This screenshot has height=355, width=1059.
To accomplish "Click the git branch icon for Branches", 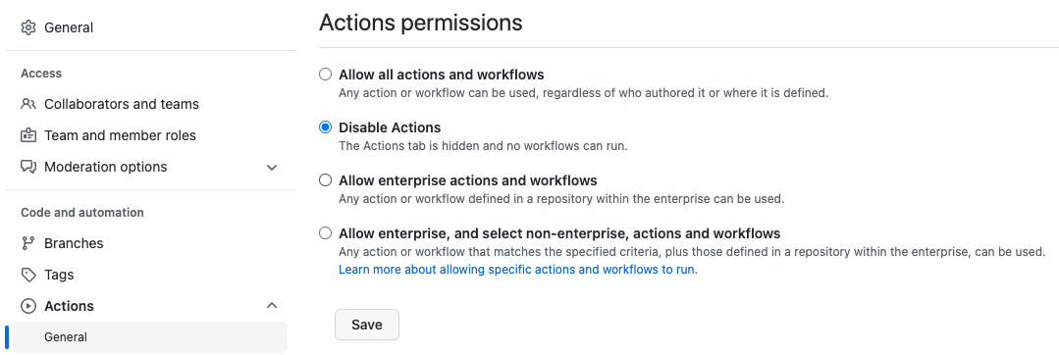I will click(28, 243).
